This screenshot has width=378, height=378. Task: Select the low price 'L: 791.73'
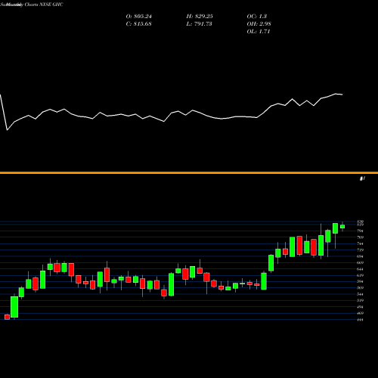pos(199,24)
